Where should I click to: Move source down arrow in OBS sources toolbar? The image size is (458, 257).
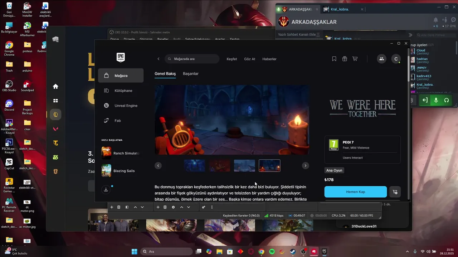(188, 207)
